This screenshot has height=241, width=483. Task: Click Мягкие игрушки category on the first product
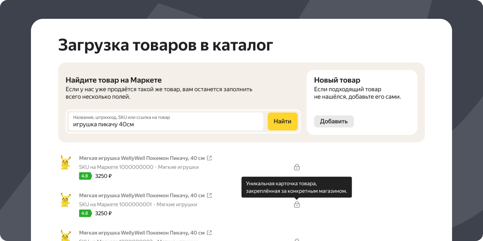[x=178, y=167]
